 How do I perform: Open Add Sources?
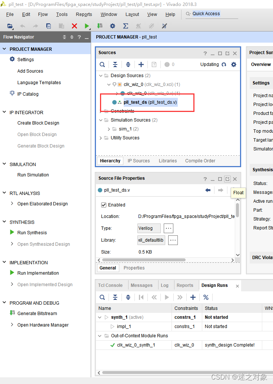coord(30,71)
